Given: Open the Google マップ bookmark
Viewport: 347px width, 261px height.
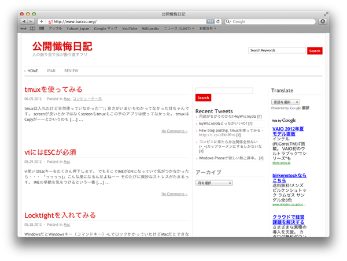Looking at the screenshot, I should (106, 28).
